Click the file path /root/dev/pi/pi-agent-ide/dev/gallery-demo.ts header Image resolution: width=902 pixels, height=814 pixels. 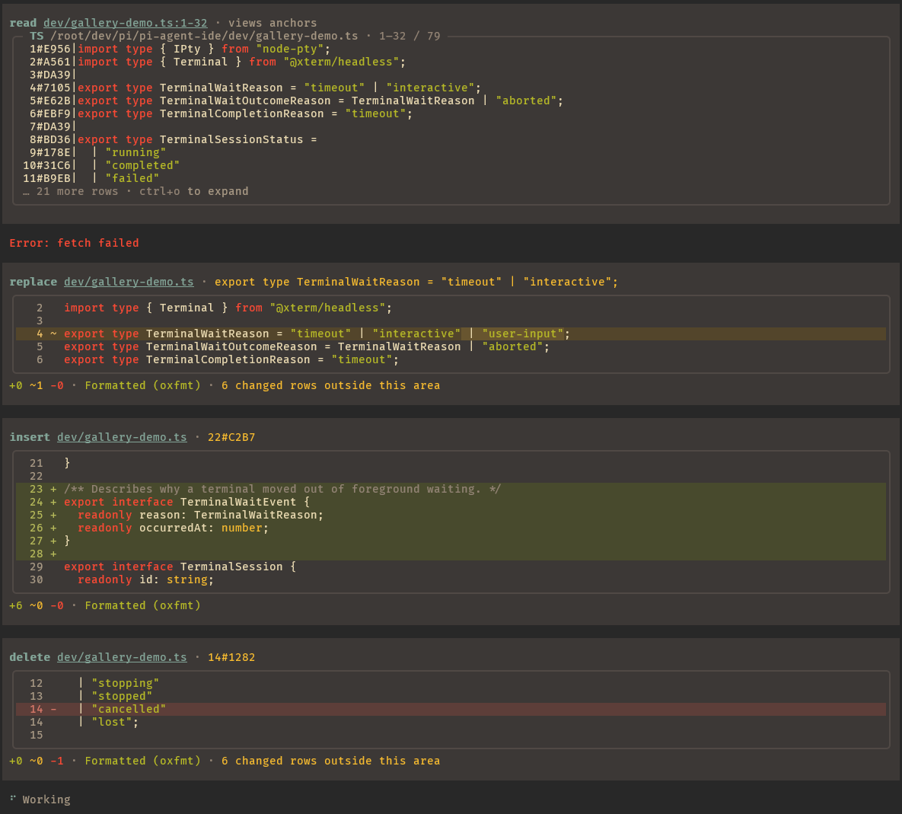(x=204, y=36)
